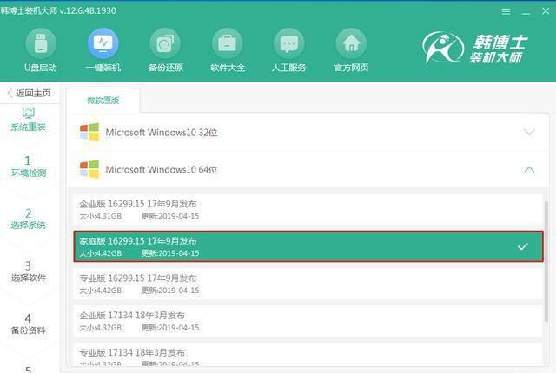Switch to the 微软原版 tab
The width and height of the screenshot is (556, 373).
(103, 101)
